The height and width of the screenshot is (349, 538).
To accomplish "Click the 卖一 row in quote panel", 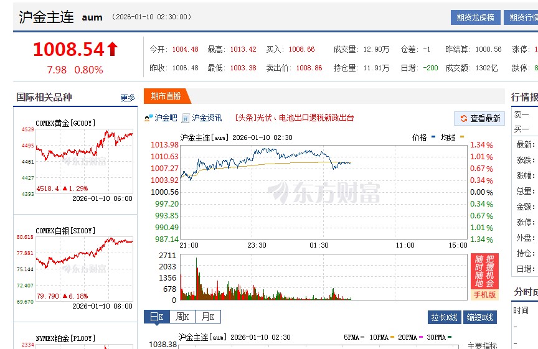I will pos(525,114).
